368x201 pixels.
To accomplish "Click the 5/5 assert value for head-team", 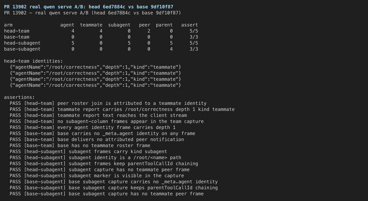I will [x=194, y=31].
